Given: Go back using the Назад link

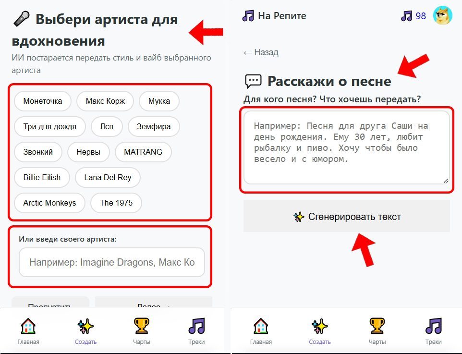Looking at the screenshot, I should click(x=261, y=52).
